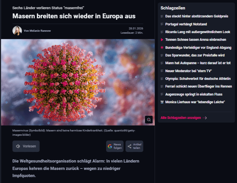Open Ferrari schickt neuen Überflieger headline
This screenshot has height=183, width=237.
(x=198, y=86)
